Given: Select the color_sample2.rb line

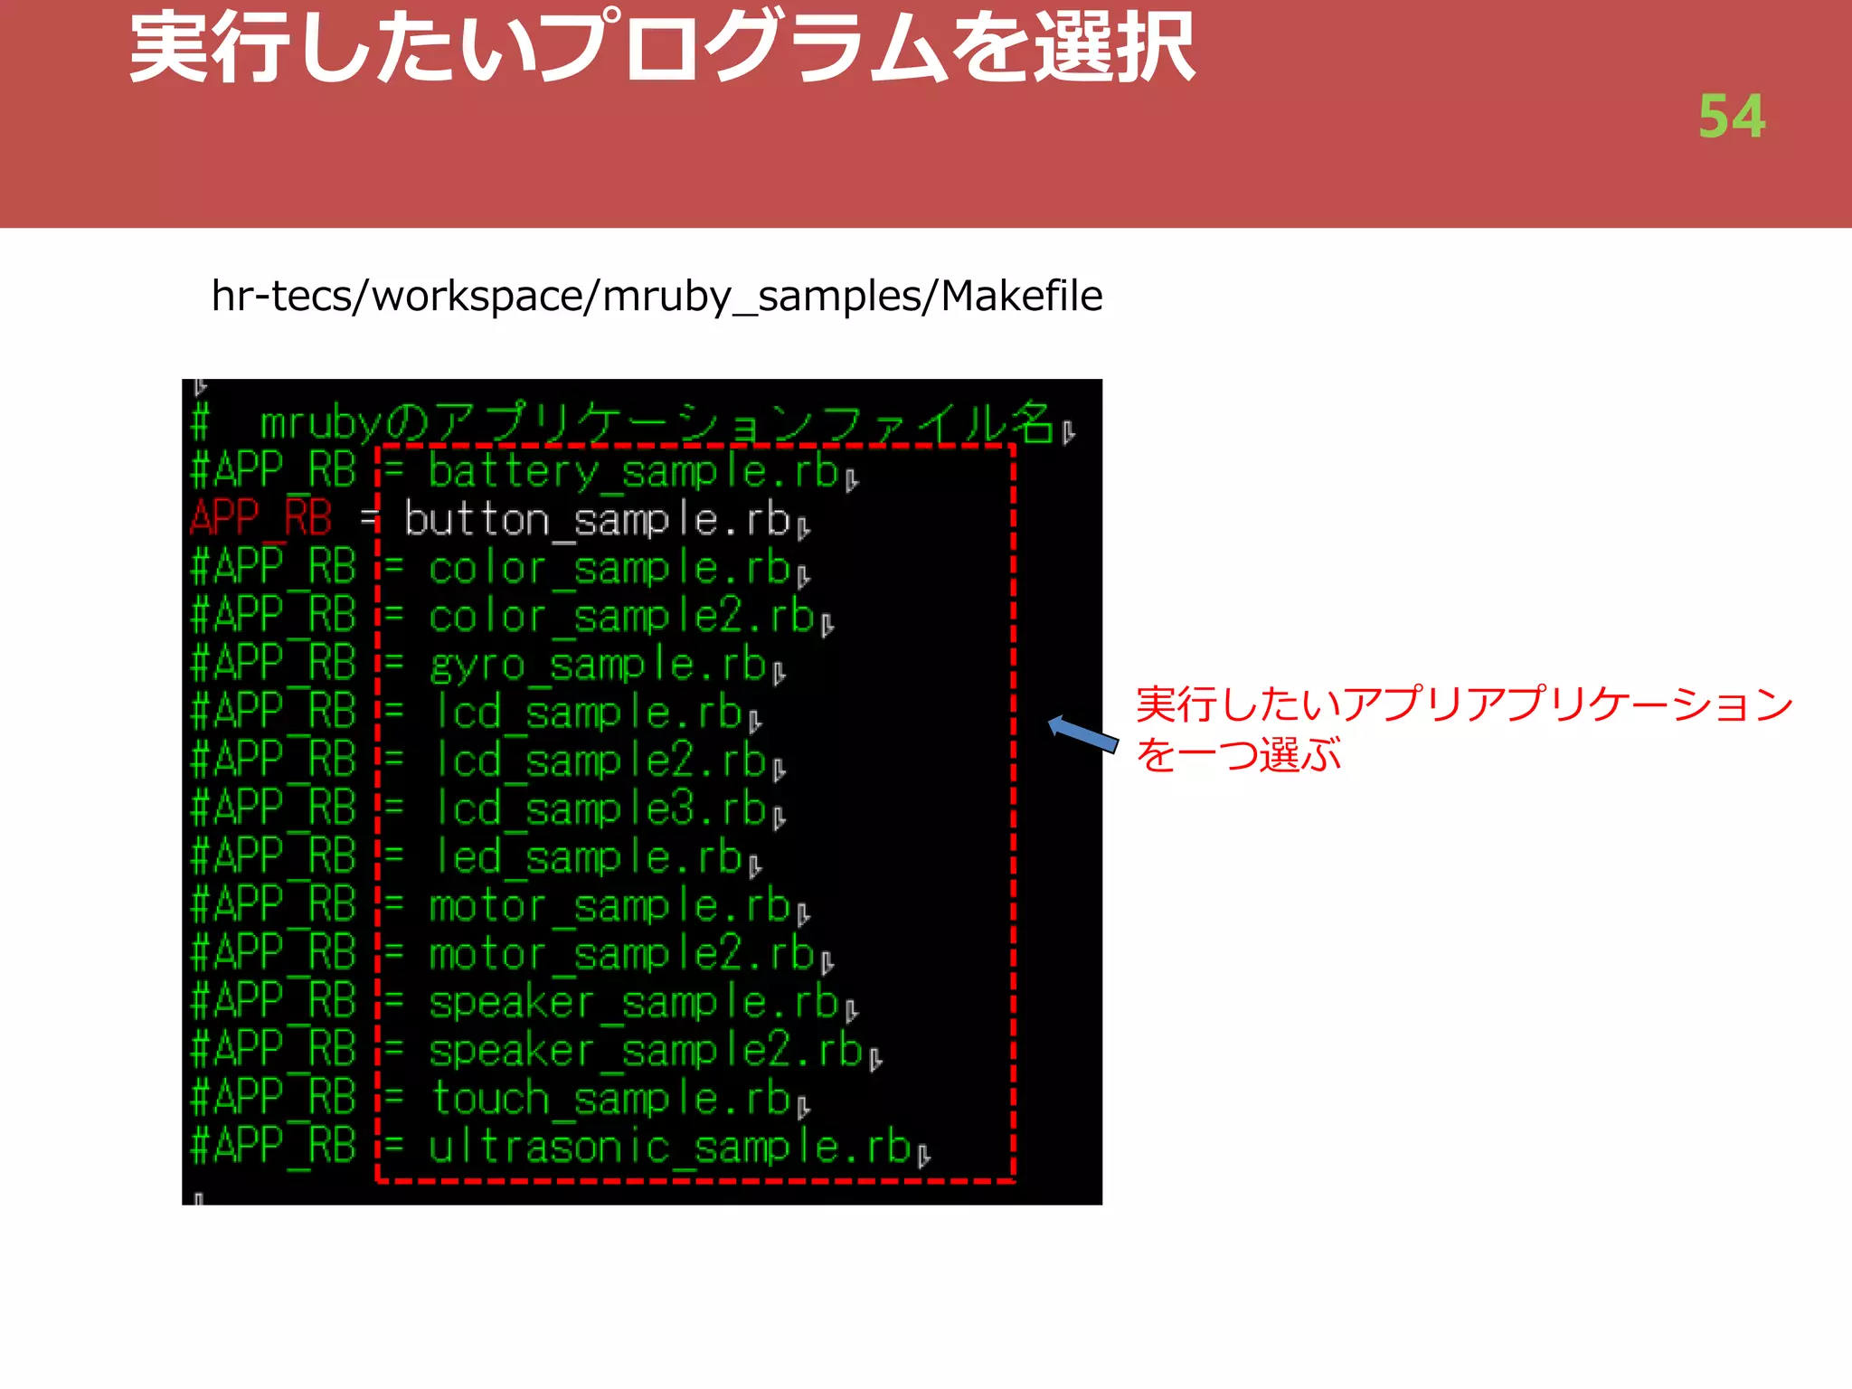Looking at the screenshot, I should pyautogui.click(x=512, y=617).
